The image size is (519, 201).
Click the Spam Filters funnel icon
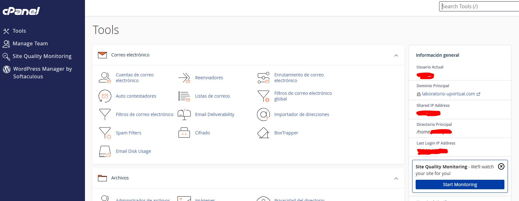click(105, 133)
